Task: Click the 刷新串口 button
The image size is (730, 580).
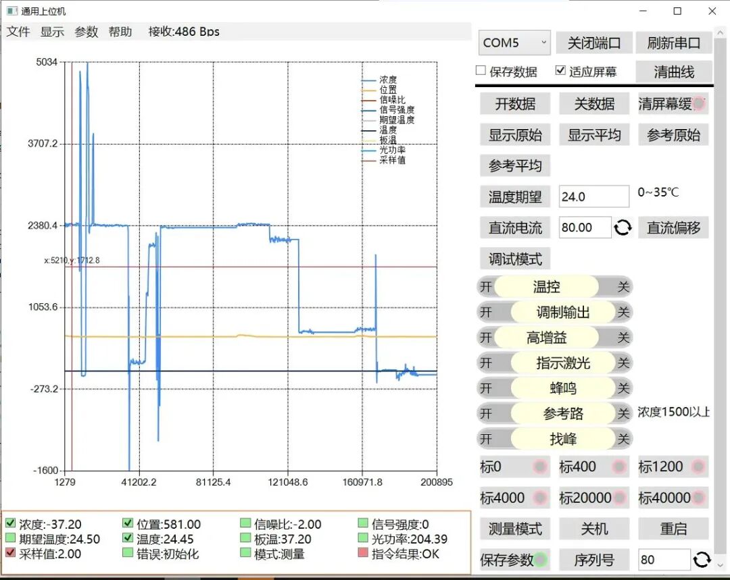Action: (674, 43)
